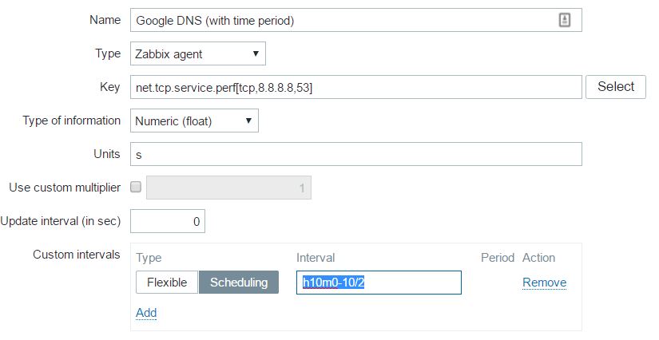This screenshot has height=340, width=659.
Task: Switch custom interval type to Flexible
Action: pos(167,283)
